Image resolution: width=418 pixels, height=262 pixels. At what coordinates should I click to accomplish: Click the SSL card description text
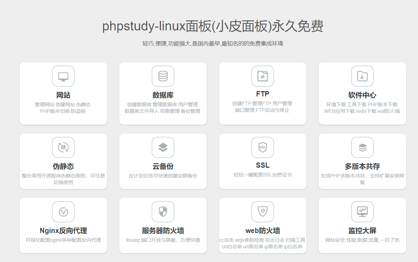263,175
